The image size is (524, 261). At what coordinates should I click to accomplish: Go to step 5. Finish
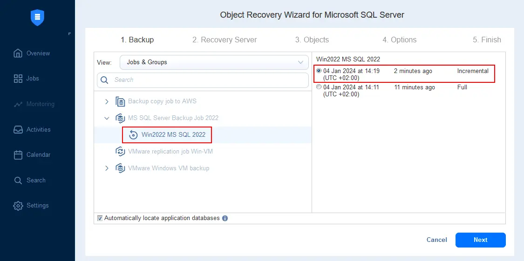click(x=487, y=40)
